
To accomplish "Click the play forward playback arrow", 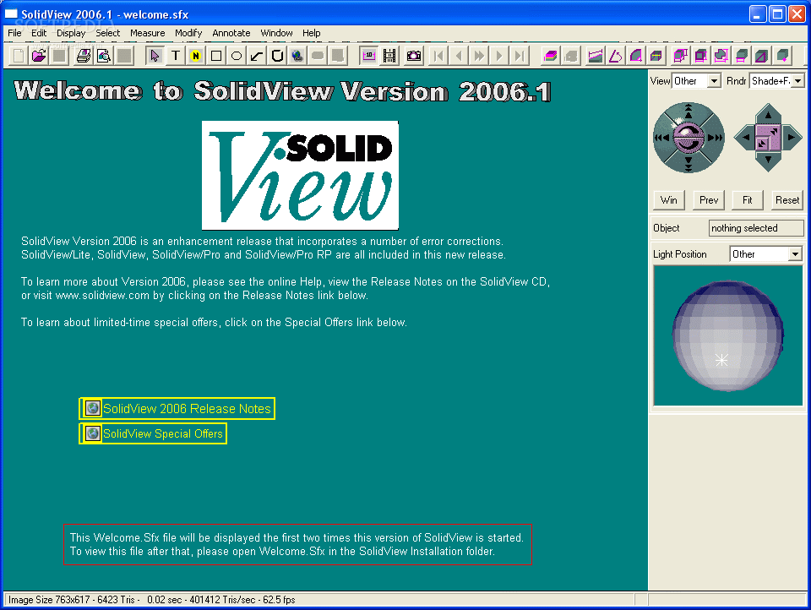I will click(499, 56).
